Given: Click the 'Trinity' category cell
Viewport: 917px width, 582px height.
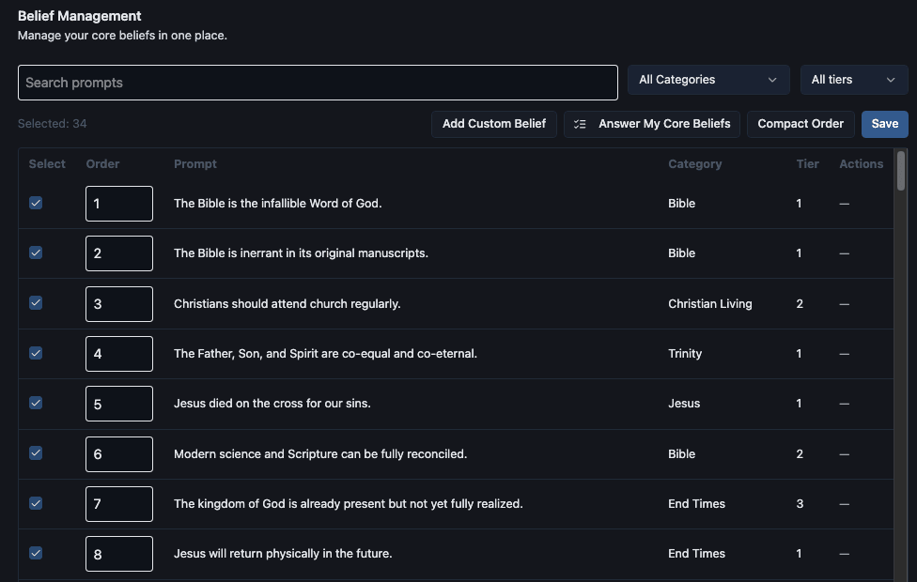Looking at the screenshot, I should coord(685,354).
